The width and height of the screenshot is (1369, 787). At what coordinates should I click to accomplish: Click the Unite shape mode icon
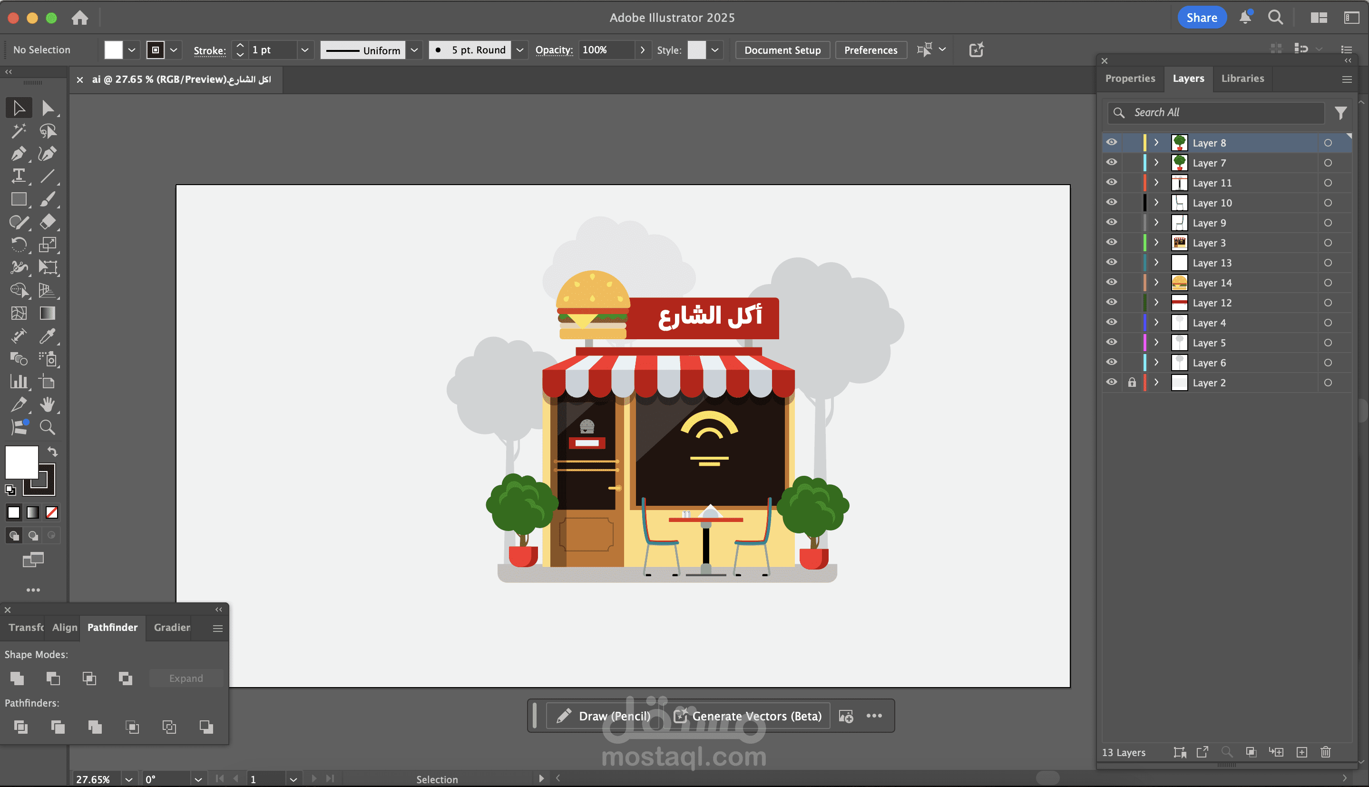[x=17, y=679]
